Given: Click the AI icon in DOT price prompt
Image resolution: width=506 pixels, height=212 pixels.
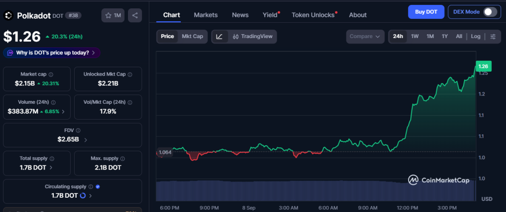Looking at the screenshot, I should tap(10, 52).
